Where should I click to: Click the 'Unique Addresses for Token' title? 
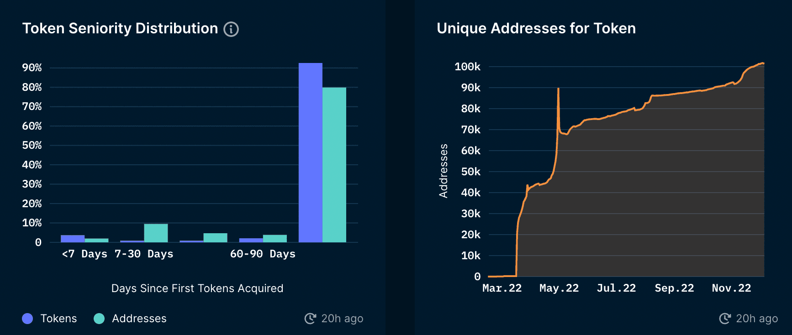tap(536, 28)
